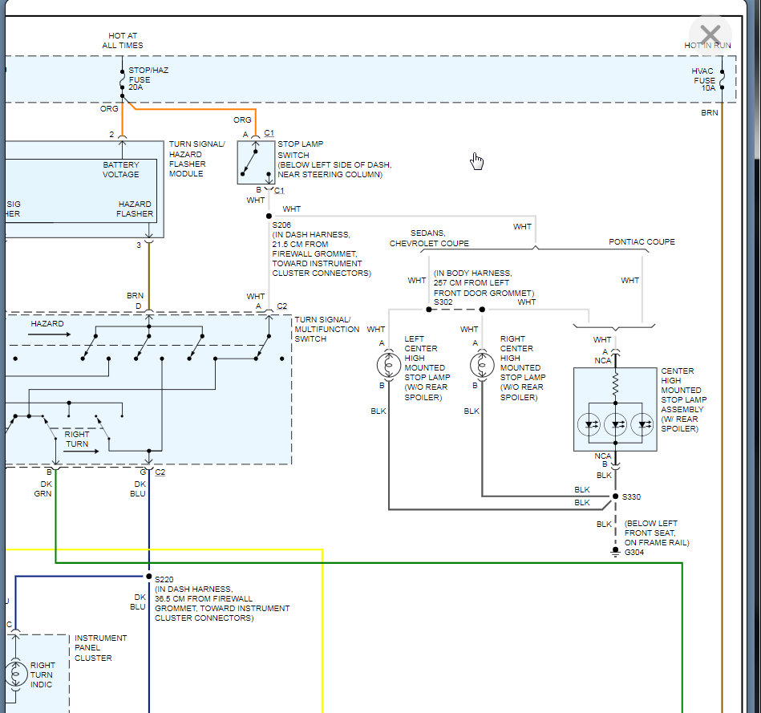Click the 'TURN SIGNAL/ MULTIFUNCTION SWITCH' label

click(x=326, y=329)
